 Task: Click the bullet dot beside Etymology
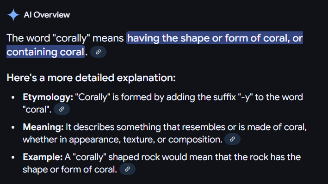tap(13, 97)
